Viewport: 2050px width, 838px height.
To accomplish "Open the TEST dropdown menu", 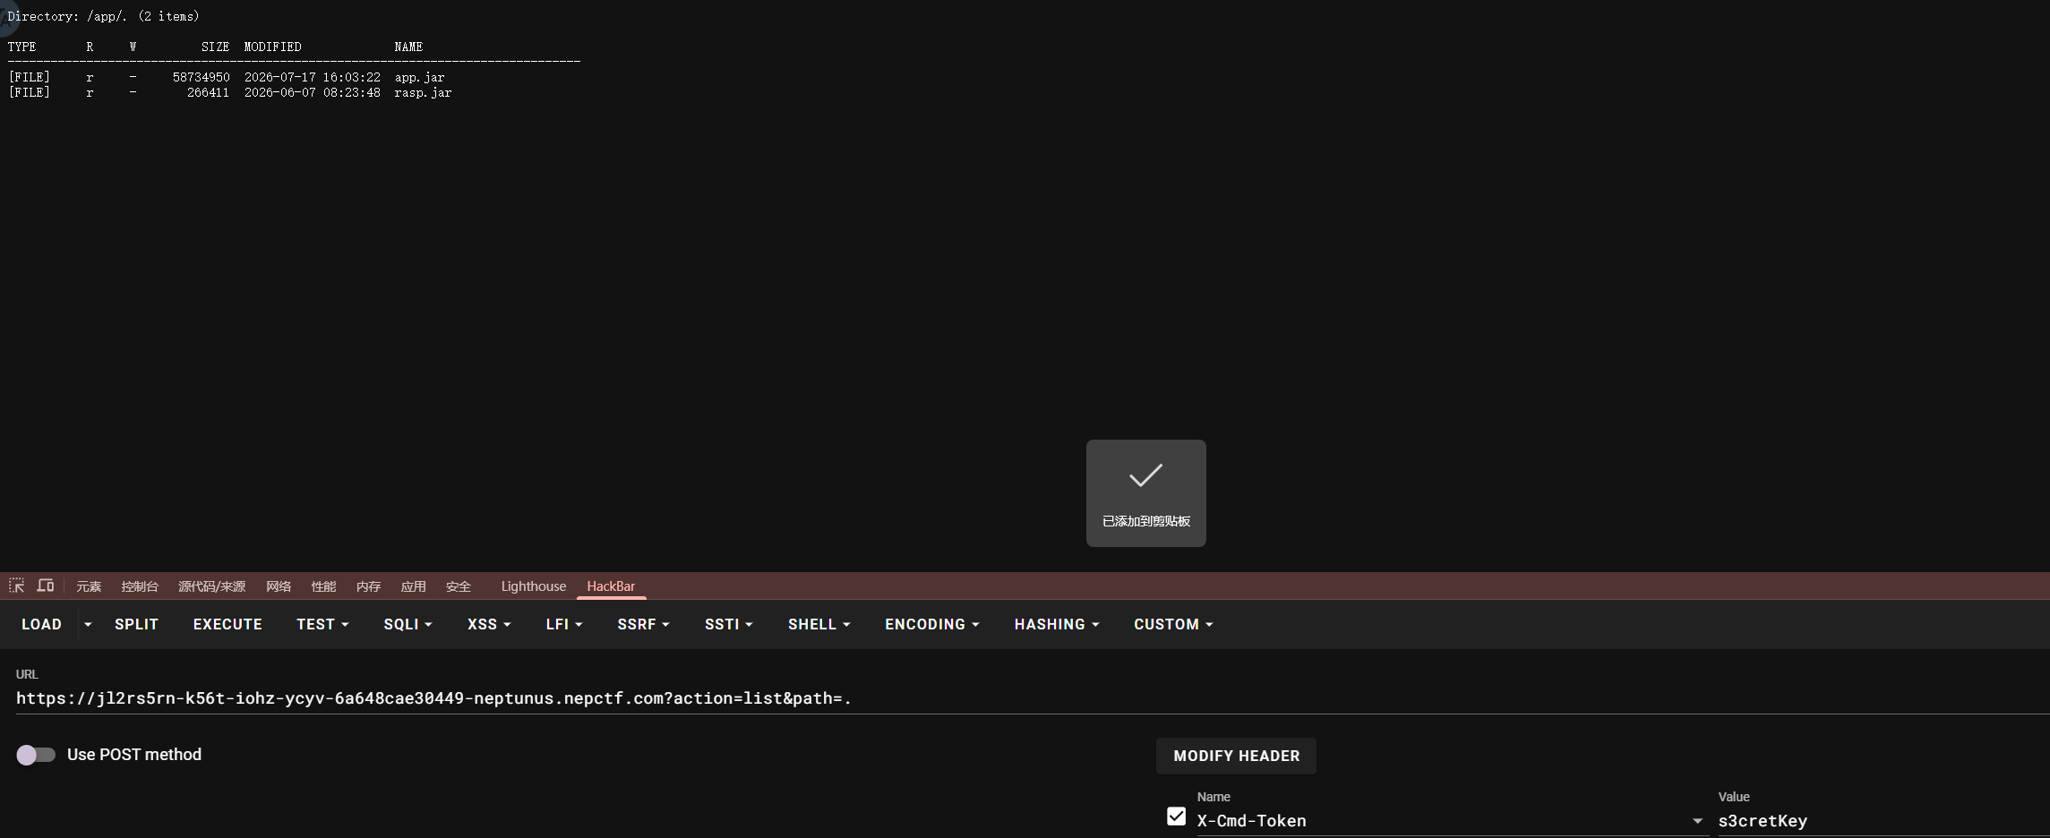I will pyautogui.click(x=322, y=624).
